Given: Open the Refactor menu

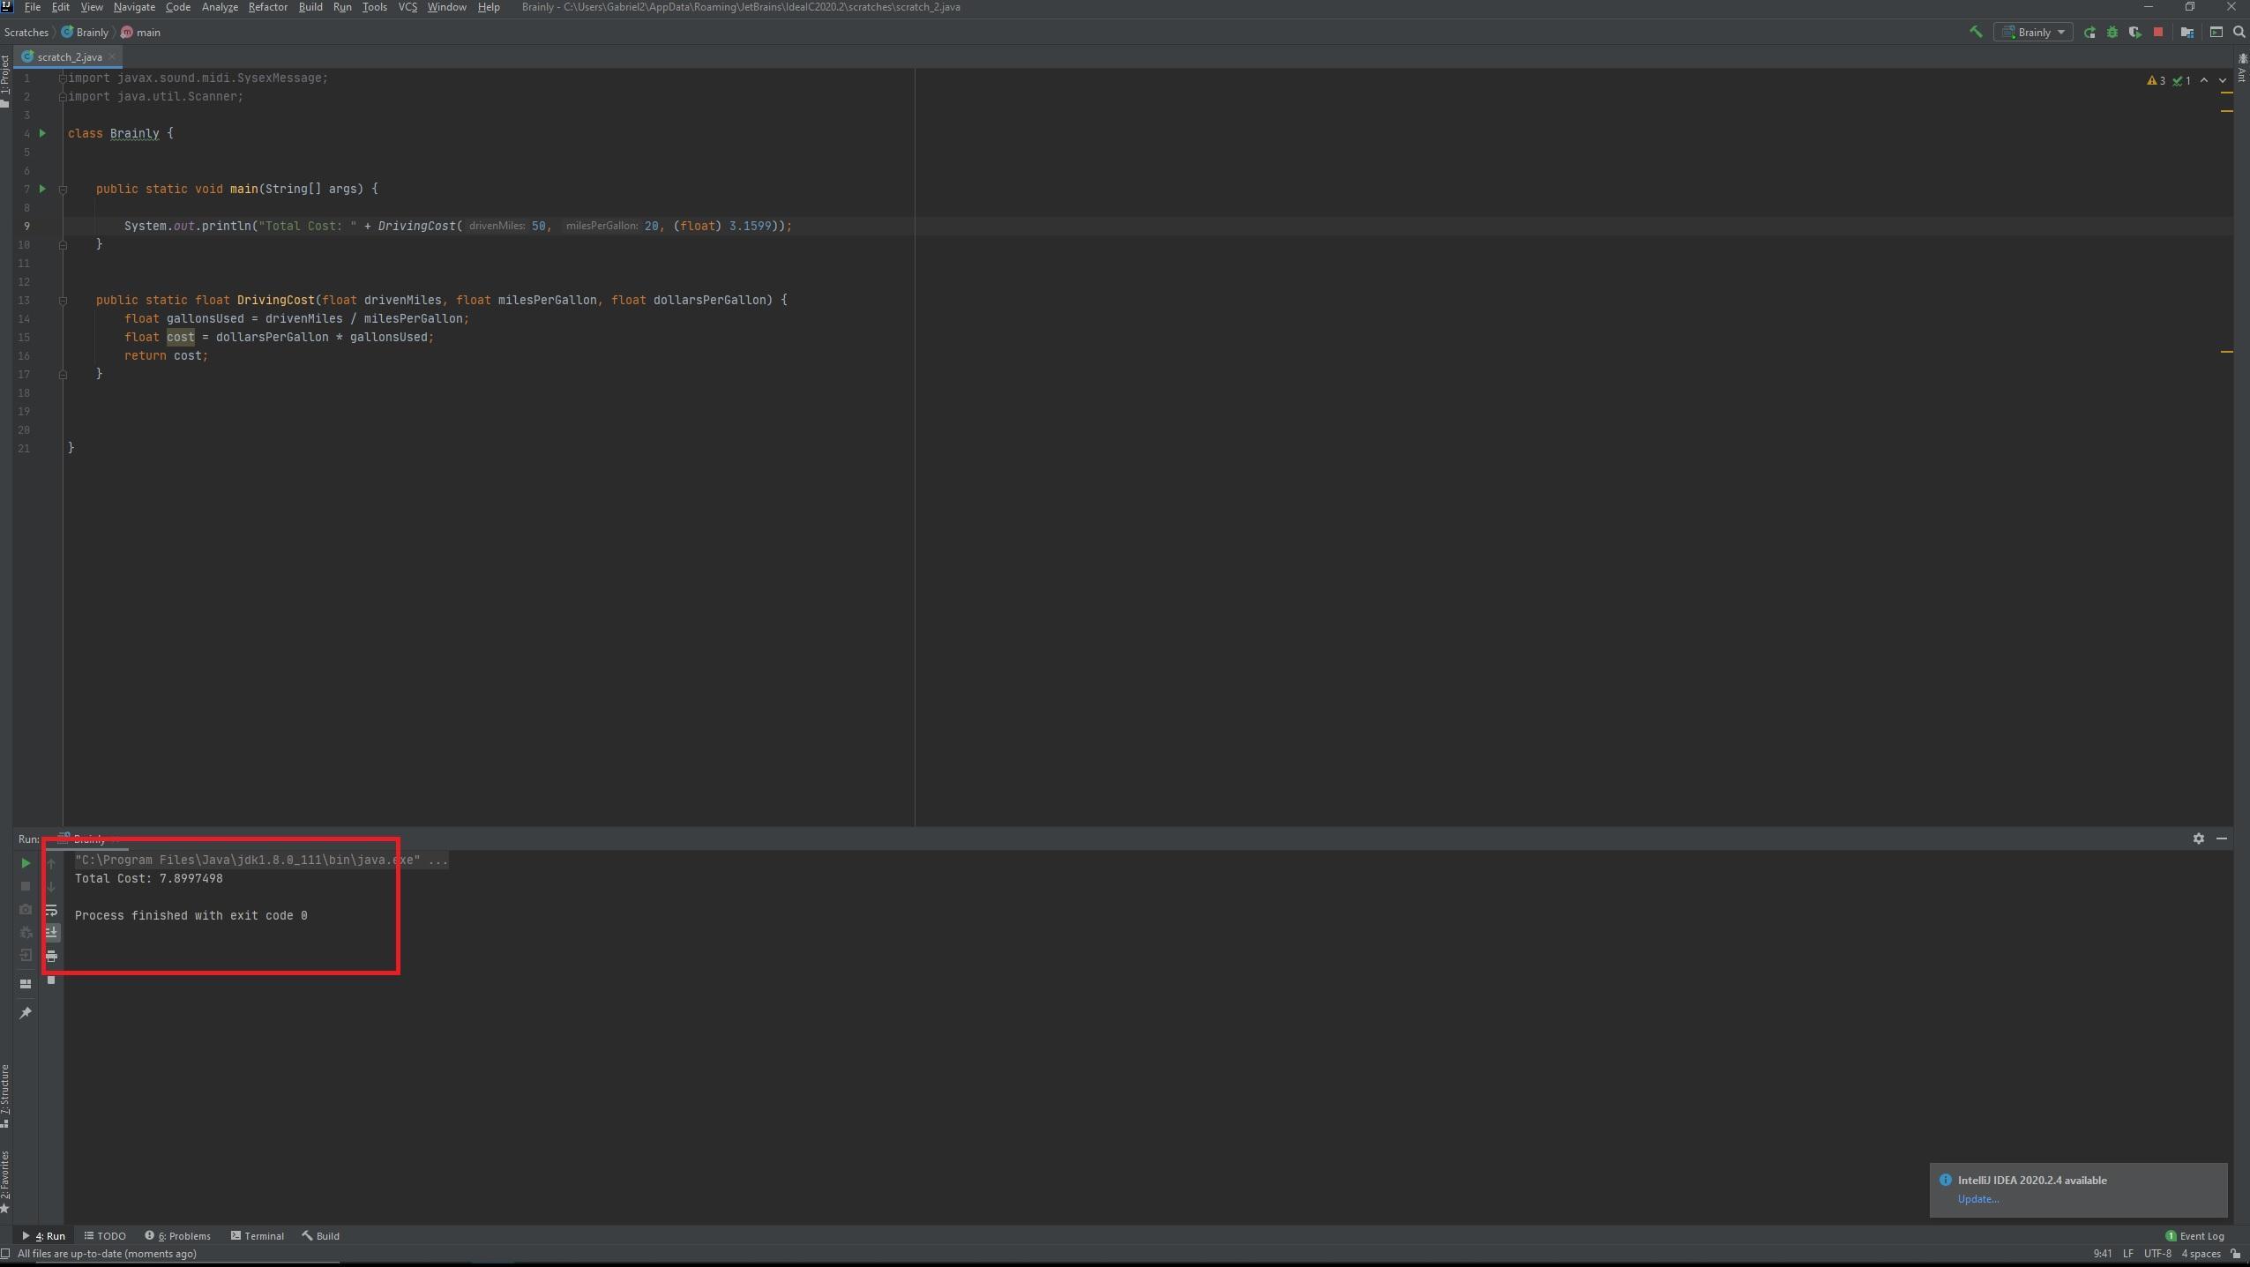Looking at the screenshot, I should point(267,7).
